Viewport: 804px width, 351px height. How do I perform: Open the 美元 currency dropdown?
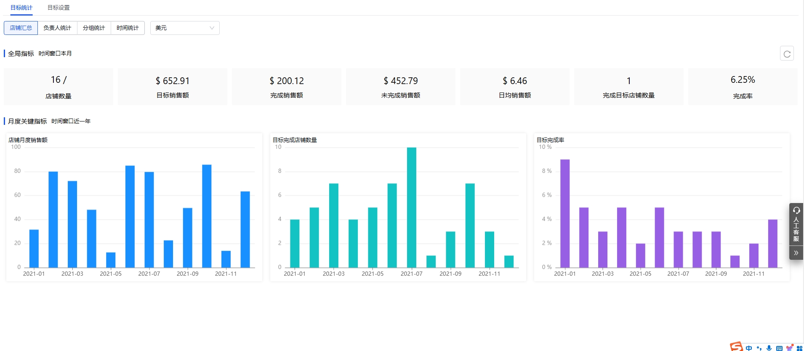click(185, 28)
